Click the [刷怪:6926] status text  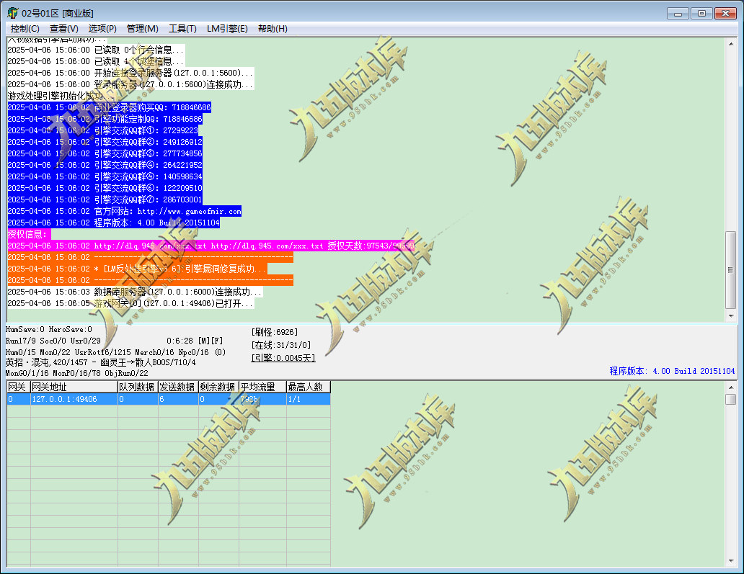(275, 332)
